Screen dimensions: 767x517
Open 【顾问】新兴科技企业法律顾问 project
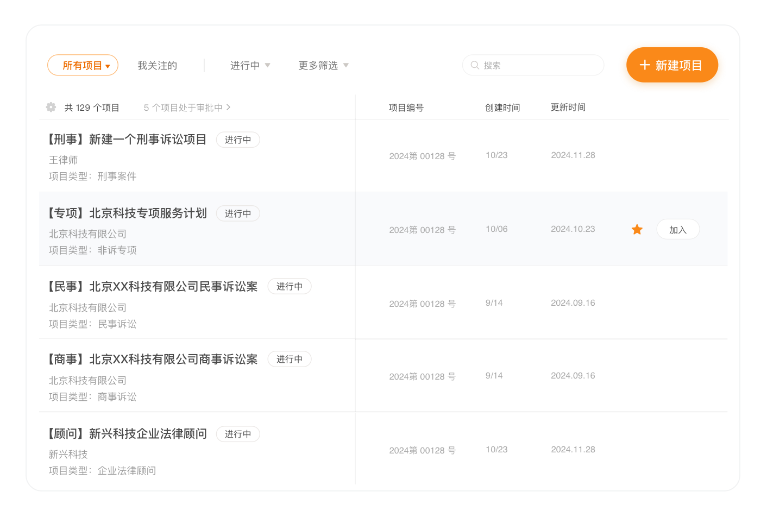pyautogui.click(x=128, y=433)
